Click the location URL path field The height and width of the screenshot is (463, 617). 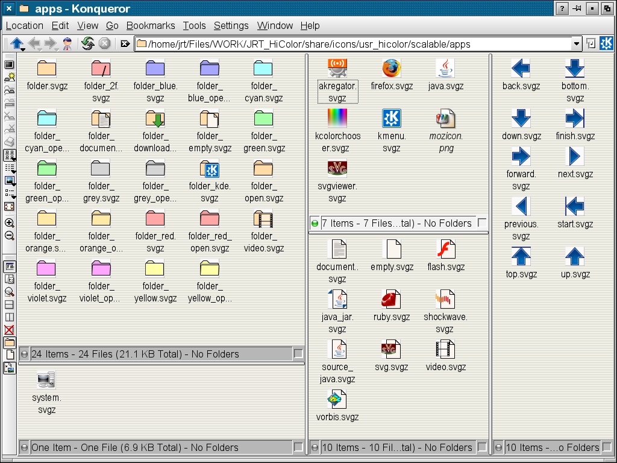pos(353,43)
